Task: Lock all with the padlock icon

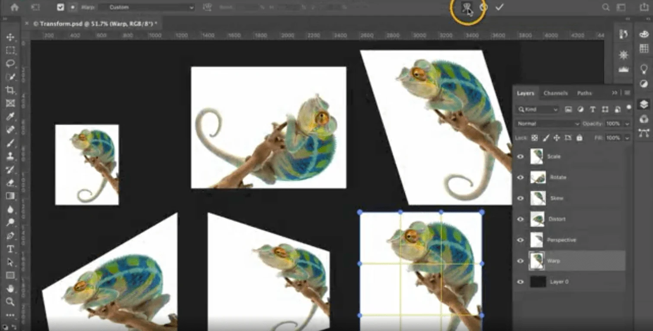Action: pyautogui.click(x=579, y=138)
